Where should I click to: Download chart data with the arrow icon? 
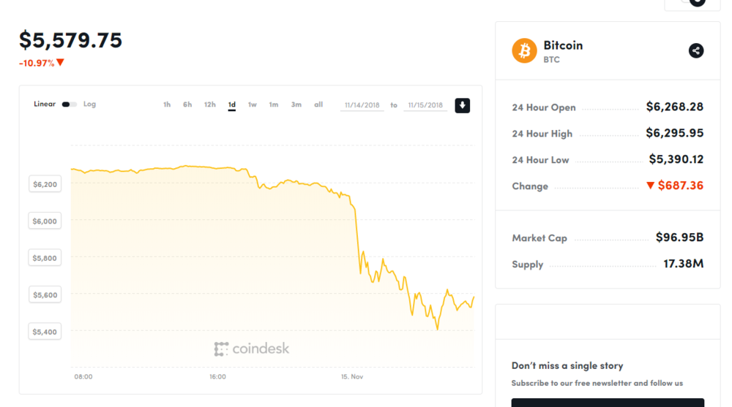(x=462, y=105)
